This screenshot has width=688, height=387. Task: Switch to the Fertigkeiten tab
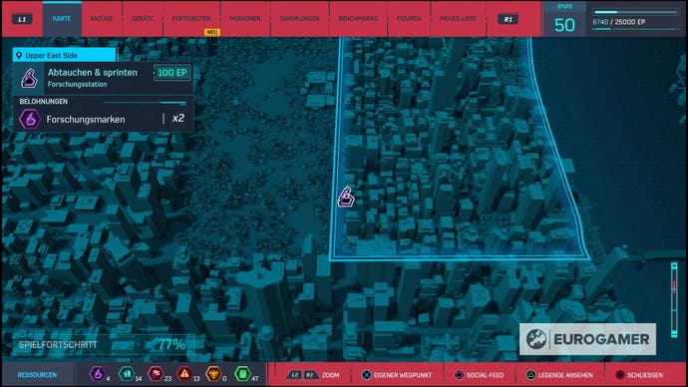[x=191, y=18]
